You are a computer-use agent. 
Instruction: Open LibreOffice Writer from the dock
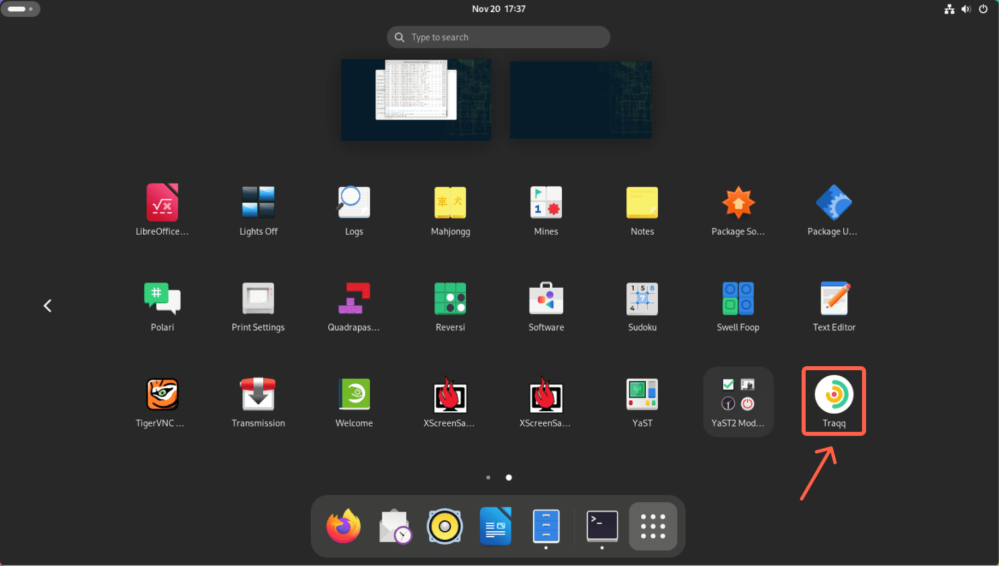(x=495, y=526)
